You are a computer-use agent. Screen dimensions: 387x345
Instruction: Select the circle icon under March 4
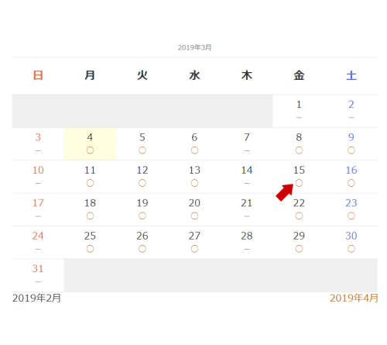(x=90, y=150)
